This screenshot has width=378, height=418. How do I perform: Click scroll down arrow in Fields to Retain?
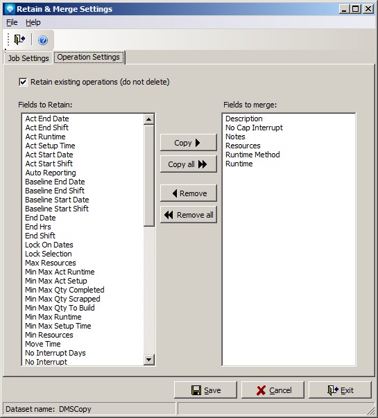point(149,360)
